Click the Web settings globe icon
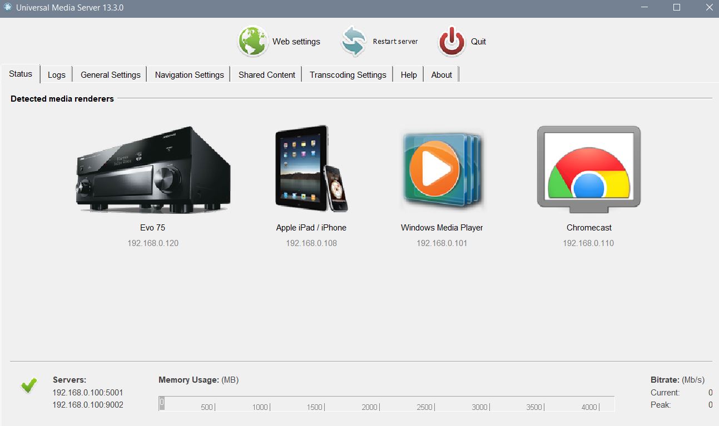Screen dimensions: 719x426 click(253, 41)
